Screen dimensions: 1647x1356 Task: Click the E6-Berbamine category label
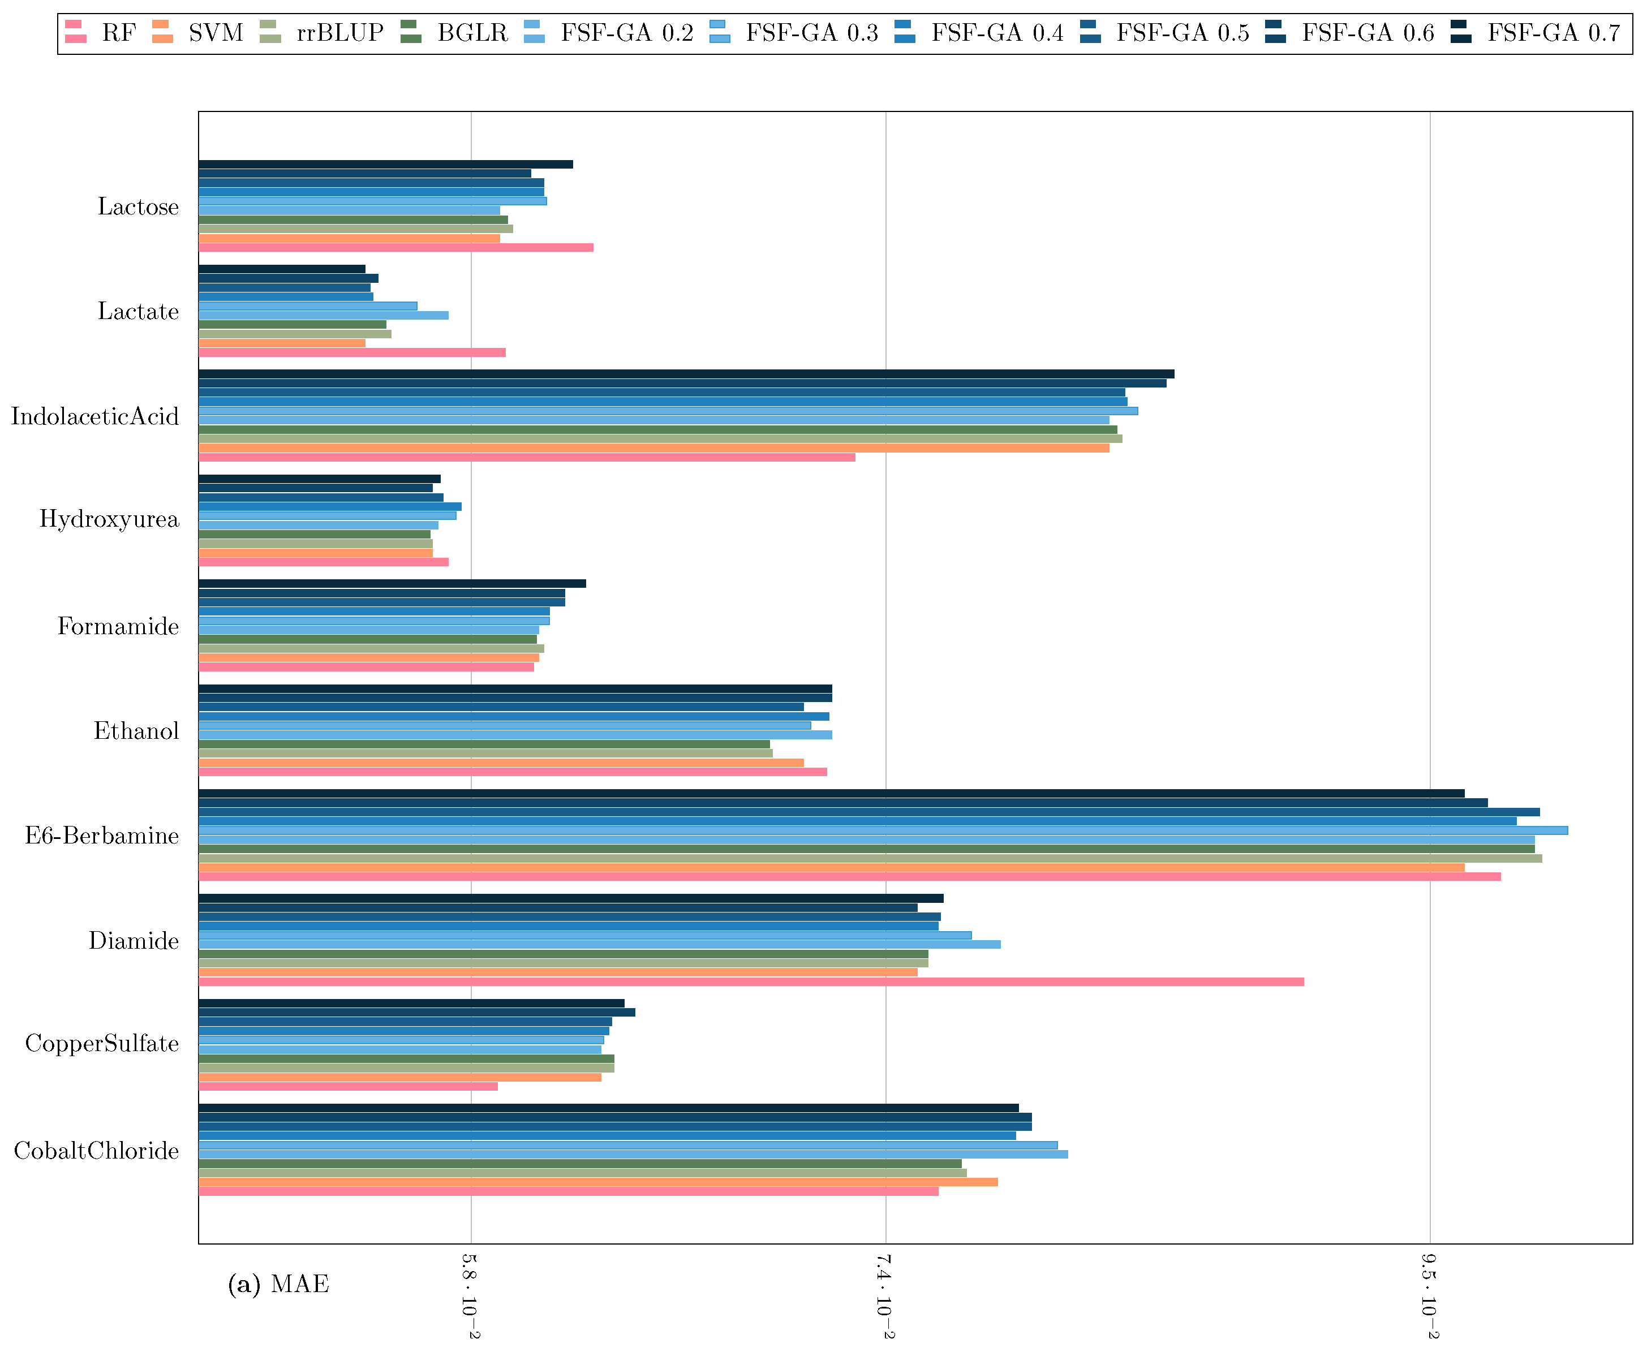pyautogui.click(x=102, y=836)
